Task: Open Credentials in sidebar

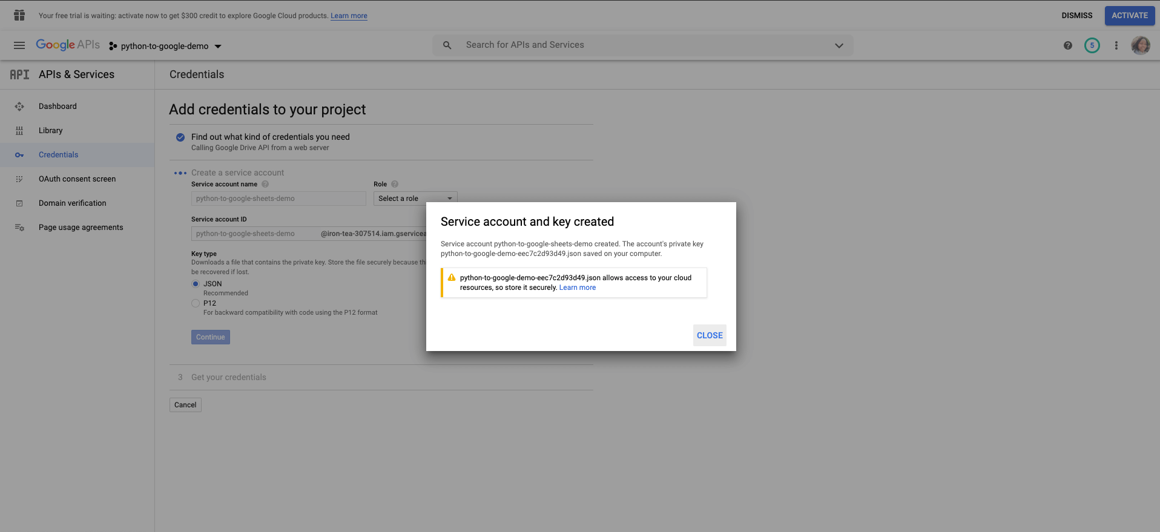Action: [59, 155]
